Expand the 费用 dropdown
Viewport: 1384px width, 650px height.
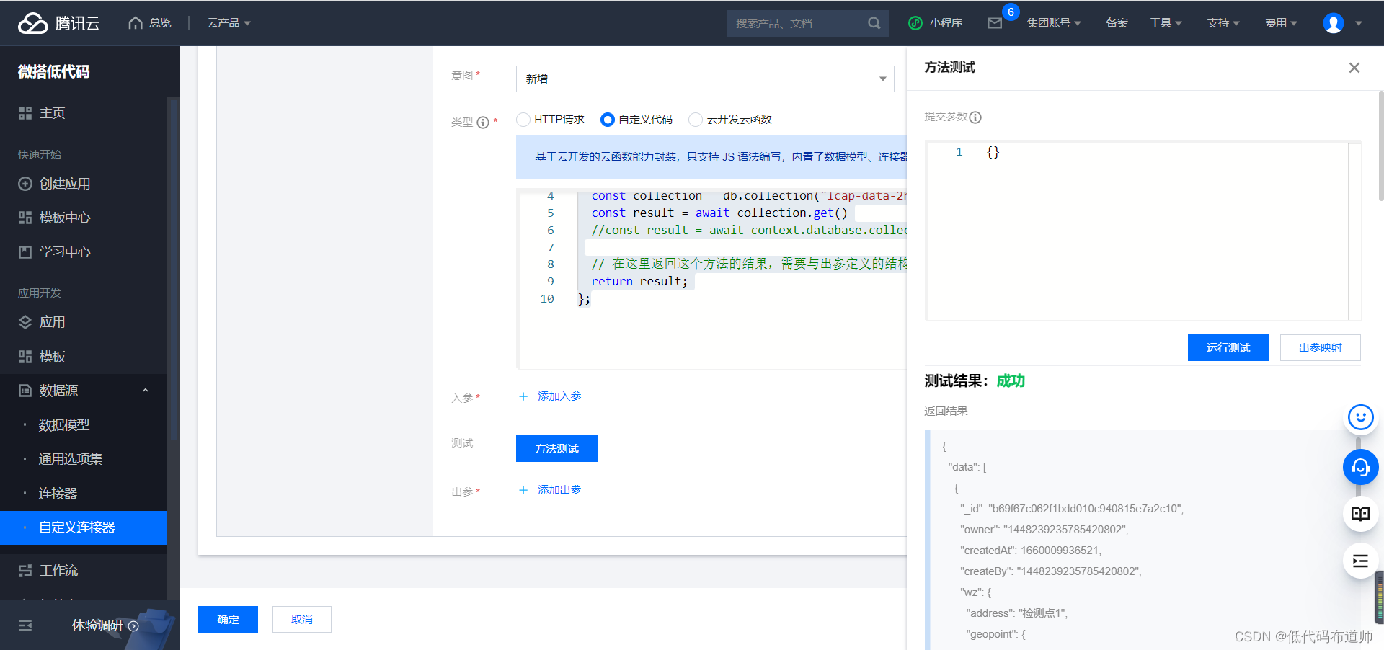click(x=1281, y=23)
